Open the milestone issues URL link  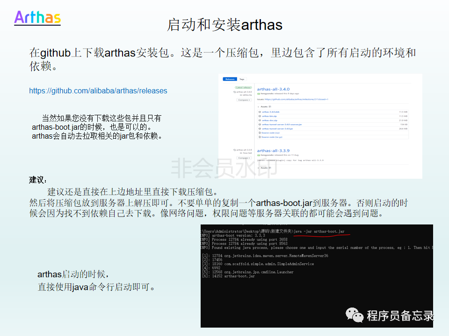click(x=297, y=99)
